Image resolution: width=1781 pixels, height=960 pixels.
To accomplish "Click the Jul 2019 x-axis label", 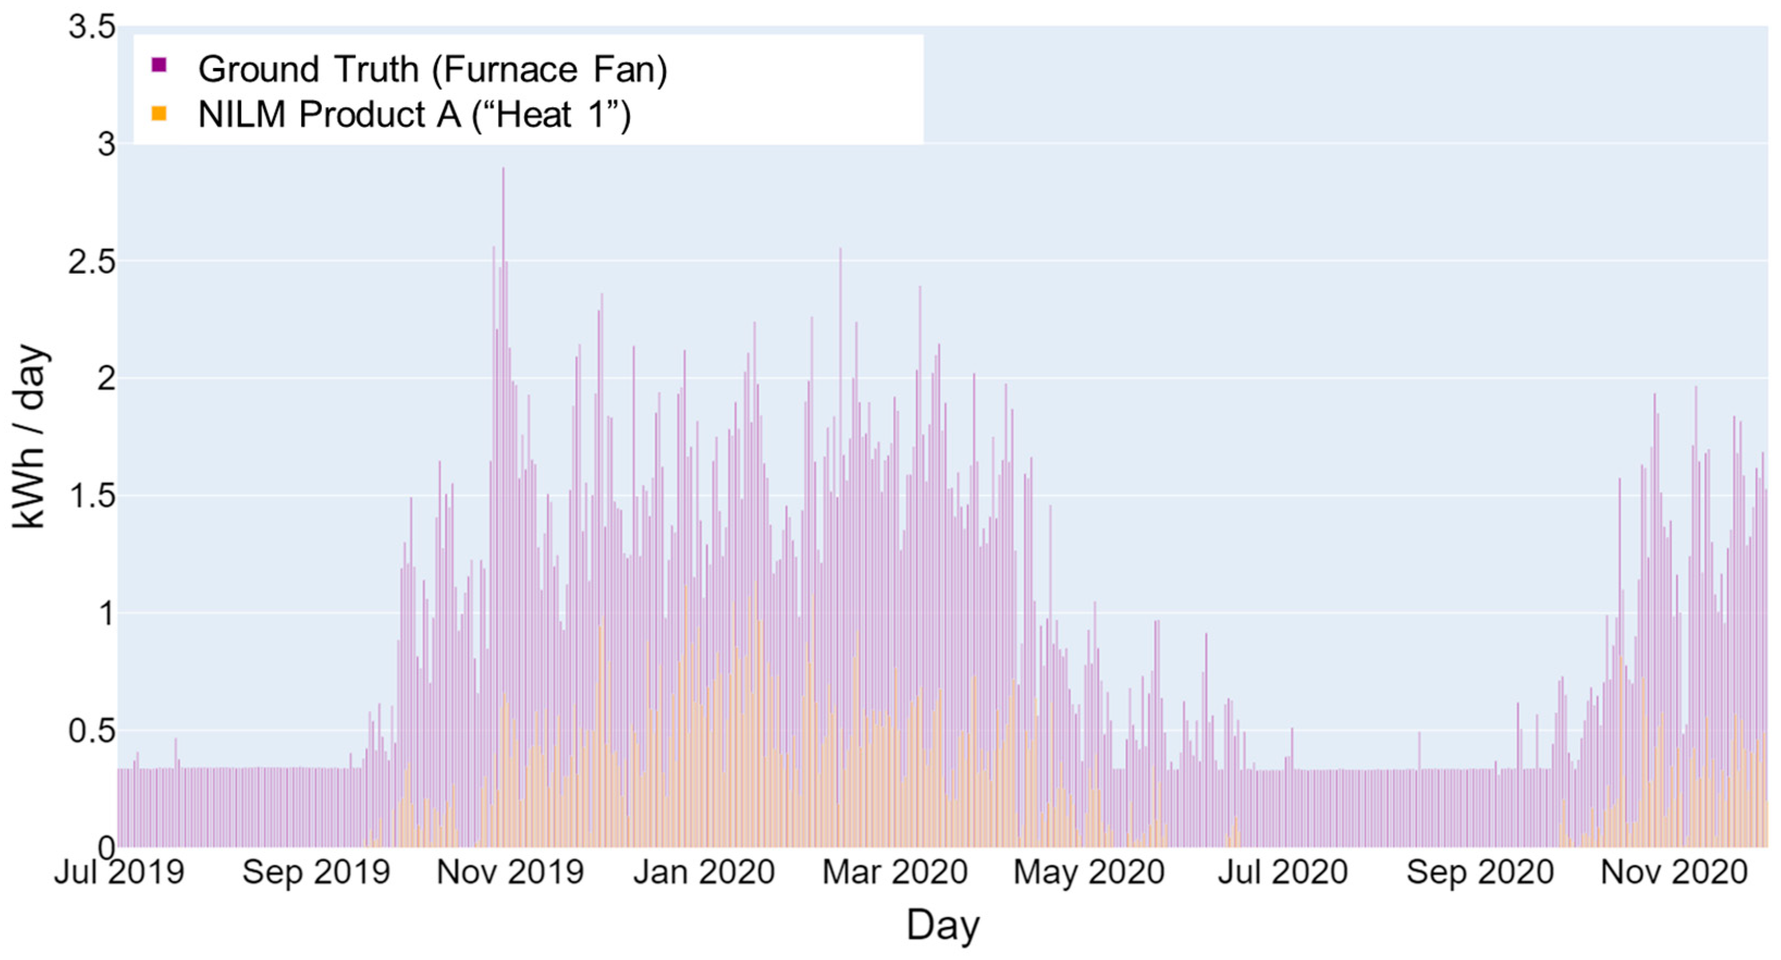I will click(119, 872).
